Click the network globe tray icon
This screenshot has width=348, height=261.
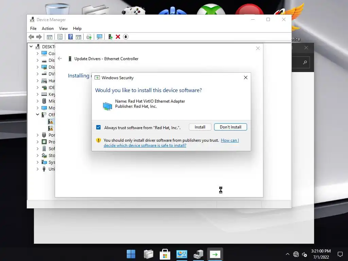(296, 254)
